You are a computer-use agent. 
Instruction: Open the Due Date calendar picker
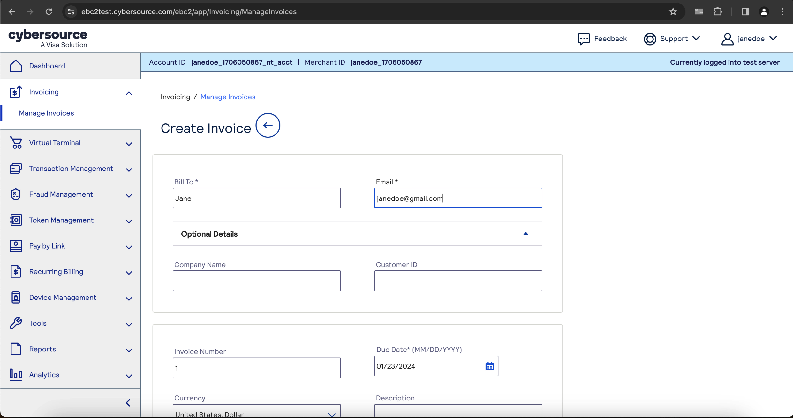click(x=489, y=366)
